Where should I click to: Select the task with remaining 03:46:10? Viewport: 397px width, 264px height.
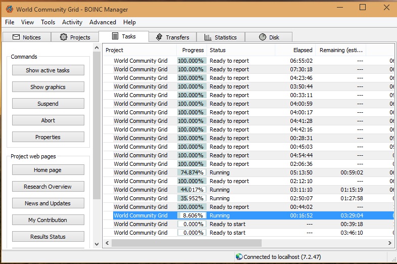[x=249, y=233]
